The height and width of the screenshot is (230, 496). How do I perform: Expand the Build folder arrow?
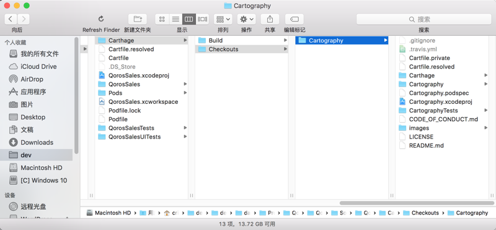pyautogui.click(x=285, y=40)
